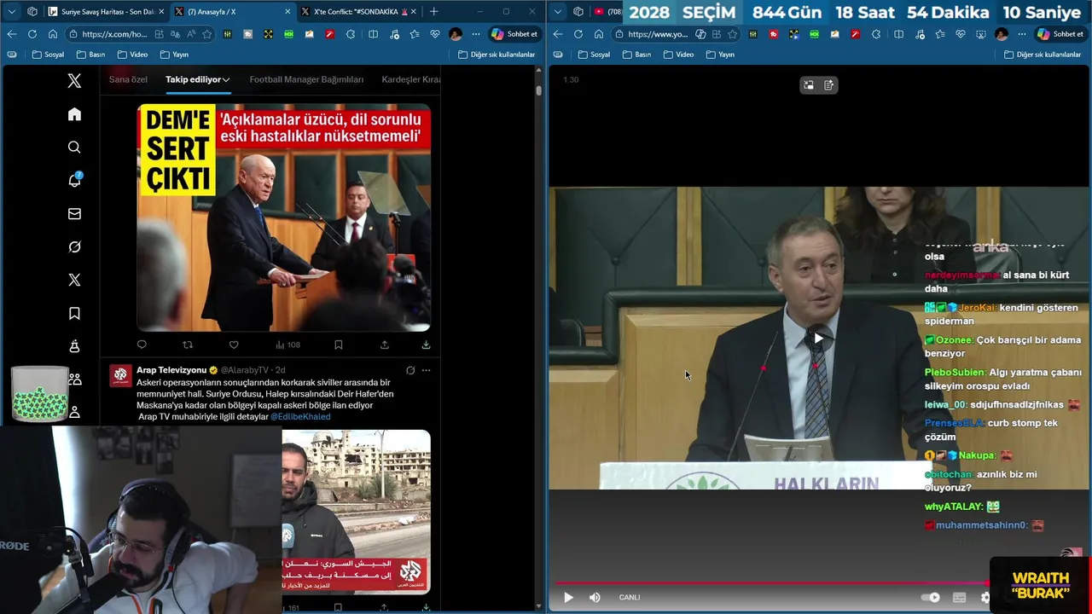Image resolution: width=1092 pixels, height=614 pixels.
Task: Open Bookmarks in X sidebar
Action: (x=74, y=313)
